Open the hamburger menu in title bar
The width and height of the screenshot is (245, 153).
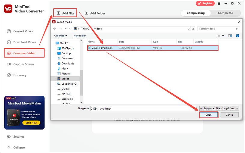pyautogui.click(x=219, y=3)
